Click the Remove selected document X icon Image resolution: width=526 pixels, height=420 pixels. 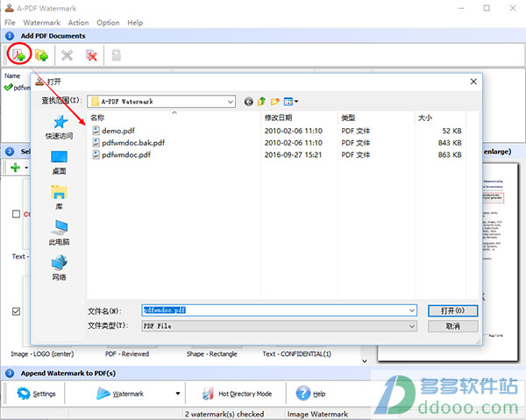coord(68,55)
